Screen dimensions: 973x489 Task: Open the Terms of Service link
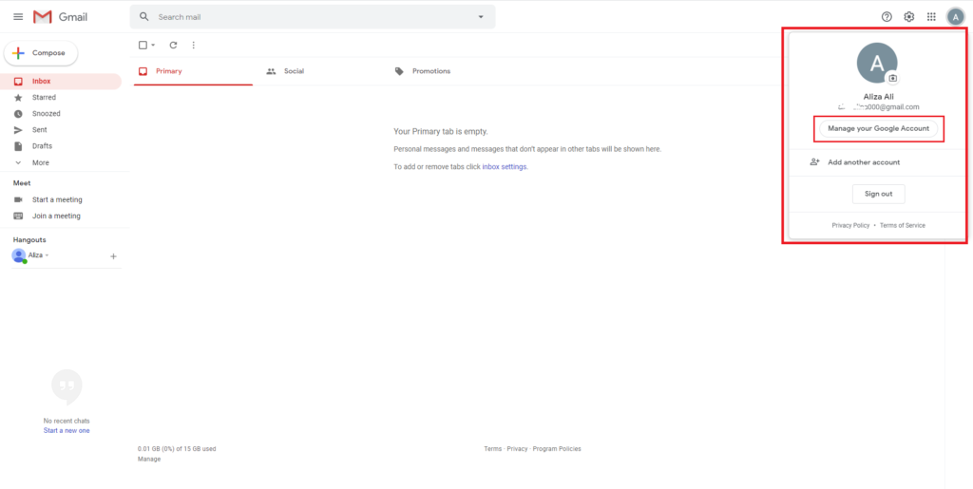(903, 226)
